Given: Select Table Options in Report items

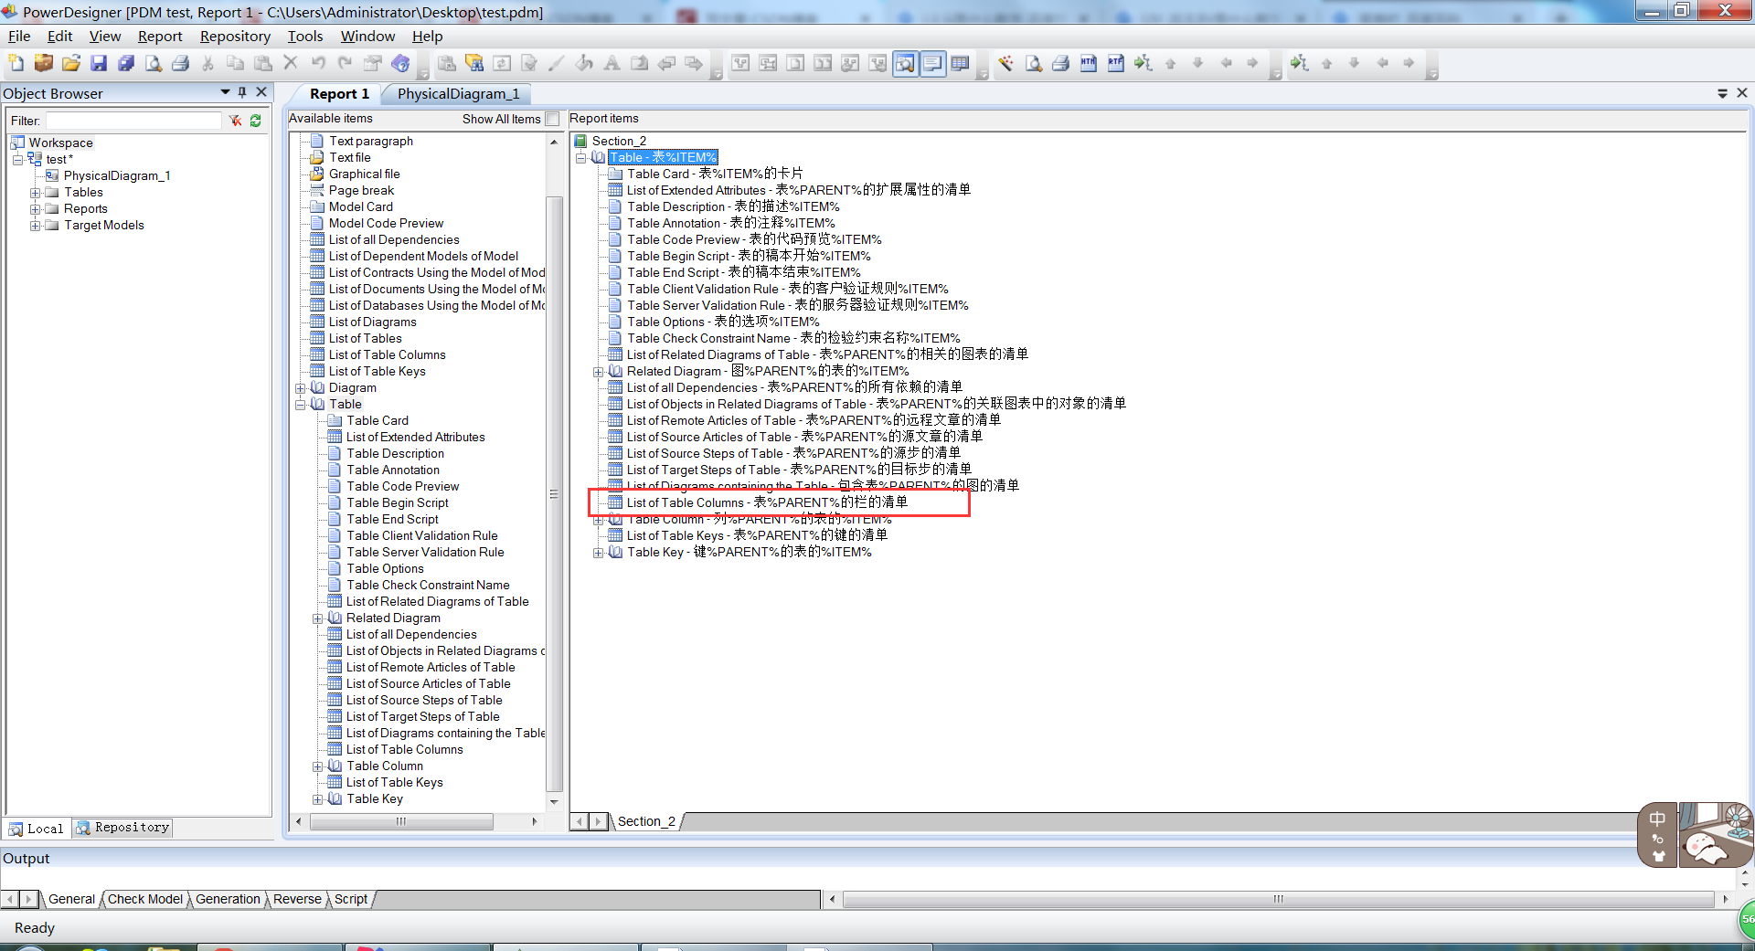Looking at the screenshot, I should [x=723, y=322].
